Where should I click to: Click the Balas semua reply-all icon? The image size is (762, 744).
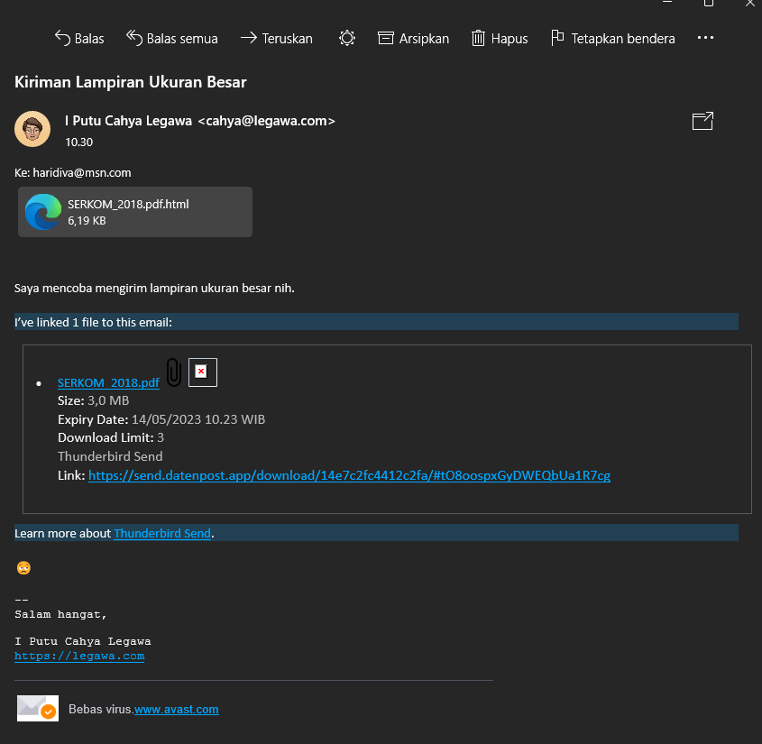click(x=134, y=38)
